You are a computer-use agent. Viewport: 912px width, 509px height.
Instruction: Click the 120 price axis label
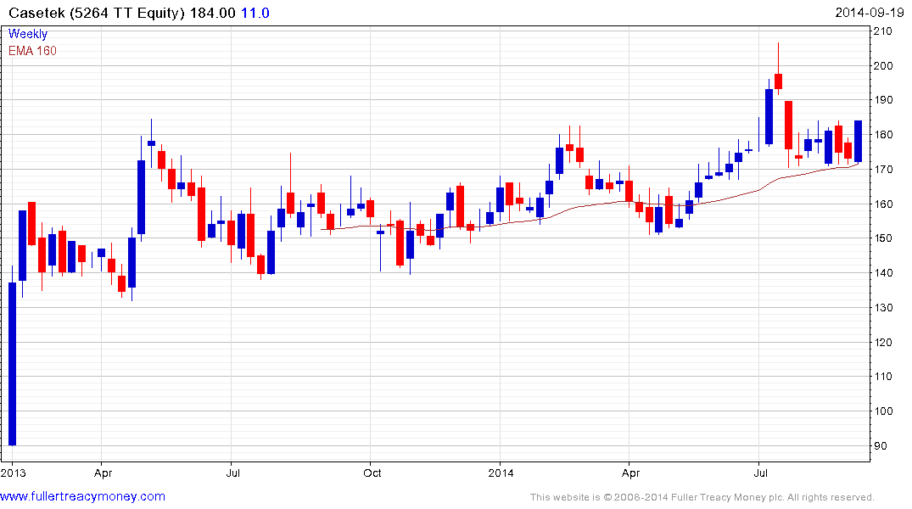(883, 342)
